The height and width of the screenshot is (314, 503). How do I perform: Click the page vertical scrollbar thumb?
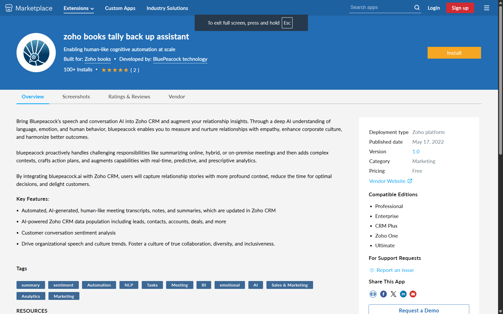[x=500, y=80]
